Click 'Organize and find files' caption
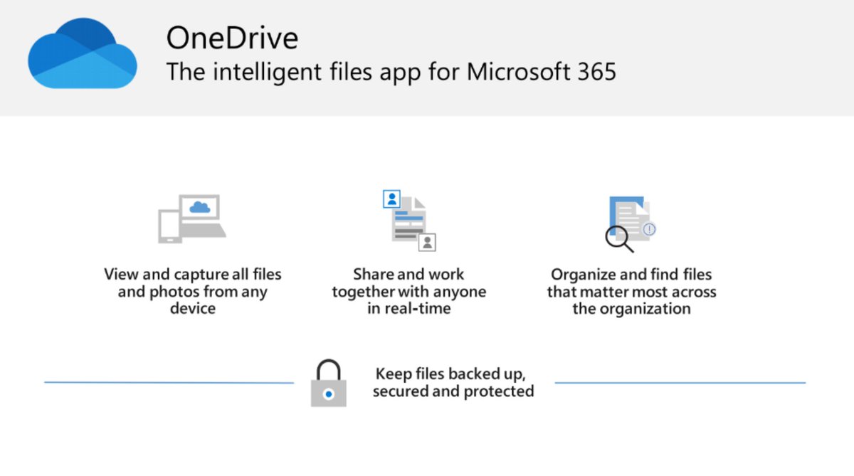 pyautogui.click(x=632, y=291)
